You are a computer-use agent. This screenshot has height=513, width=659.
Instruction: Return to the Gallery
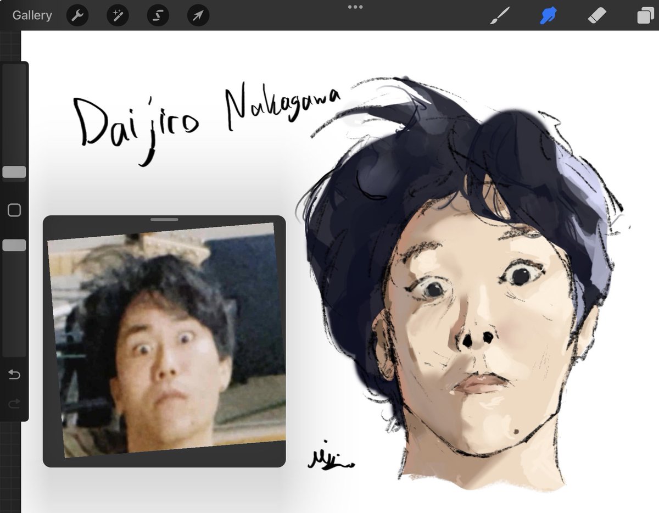pyautogui.click(x=32, y=15)
